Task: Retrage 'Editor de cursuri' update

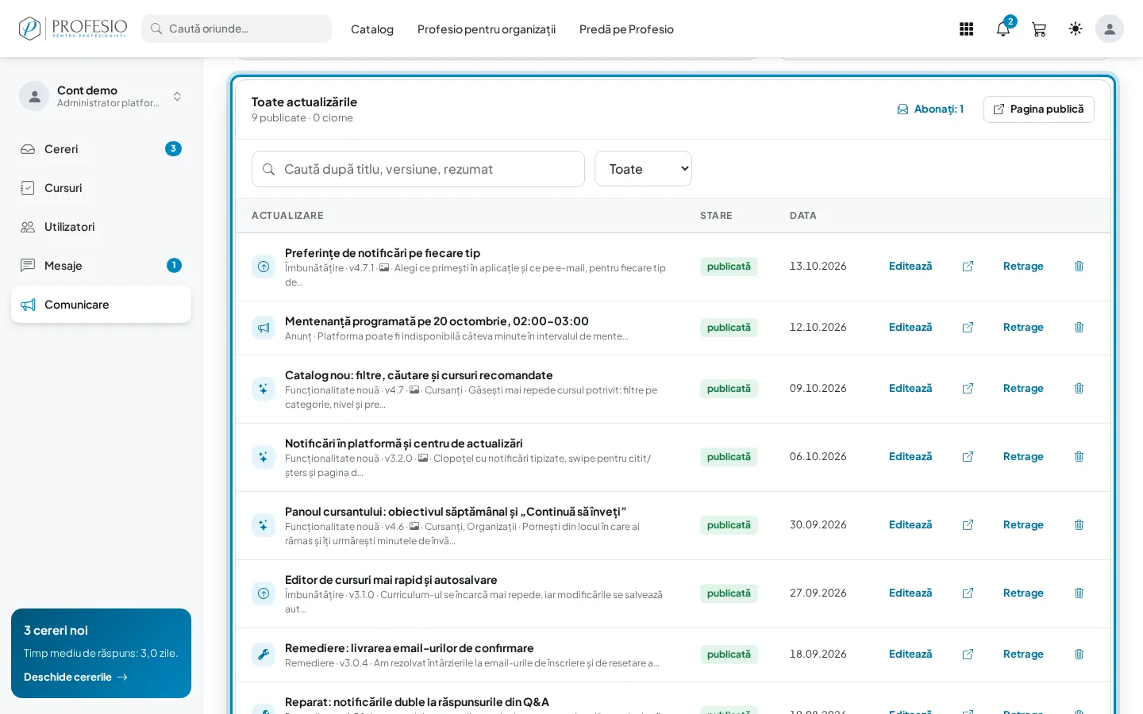Action: point(1023,593)
